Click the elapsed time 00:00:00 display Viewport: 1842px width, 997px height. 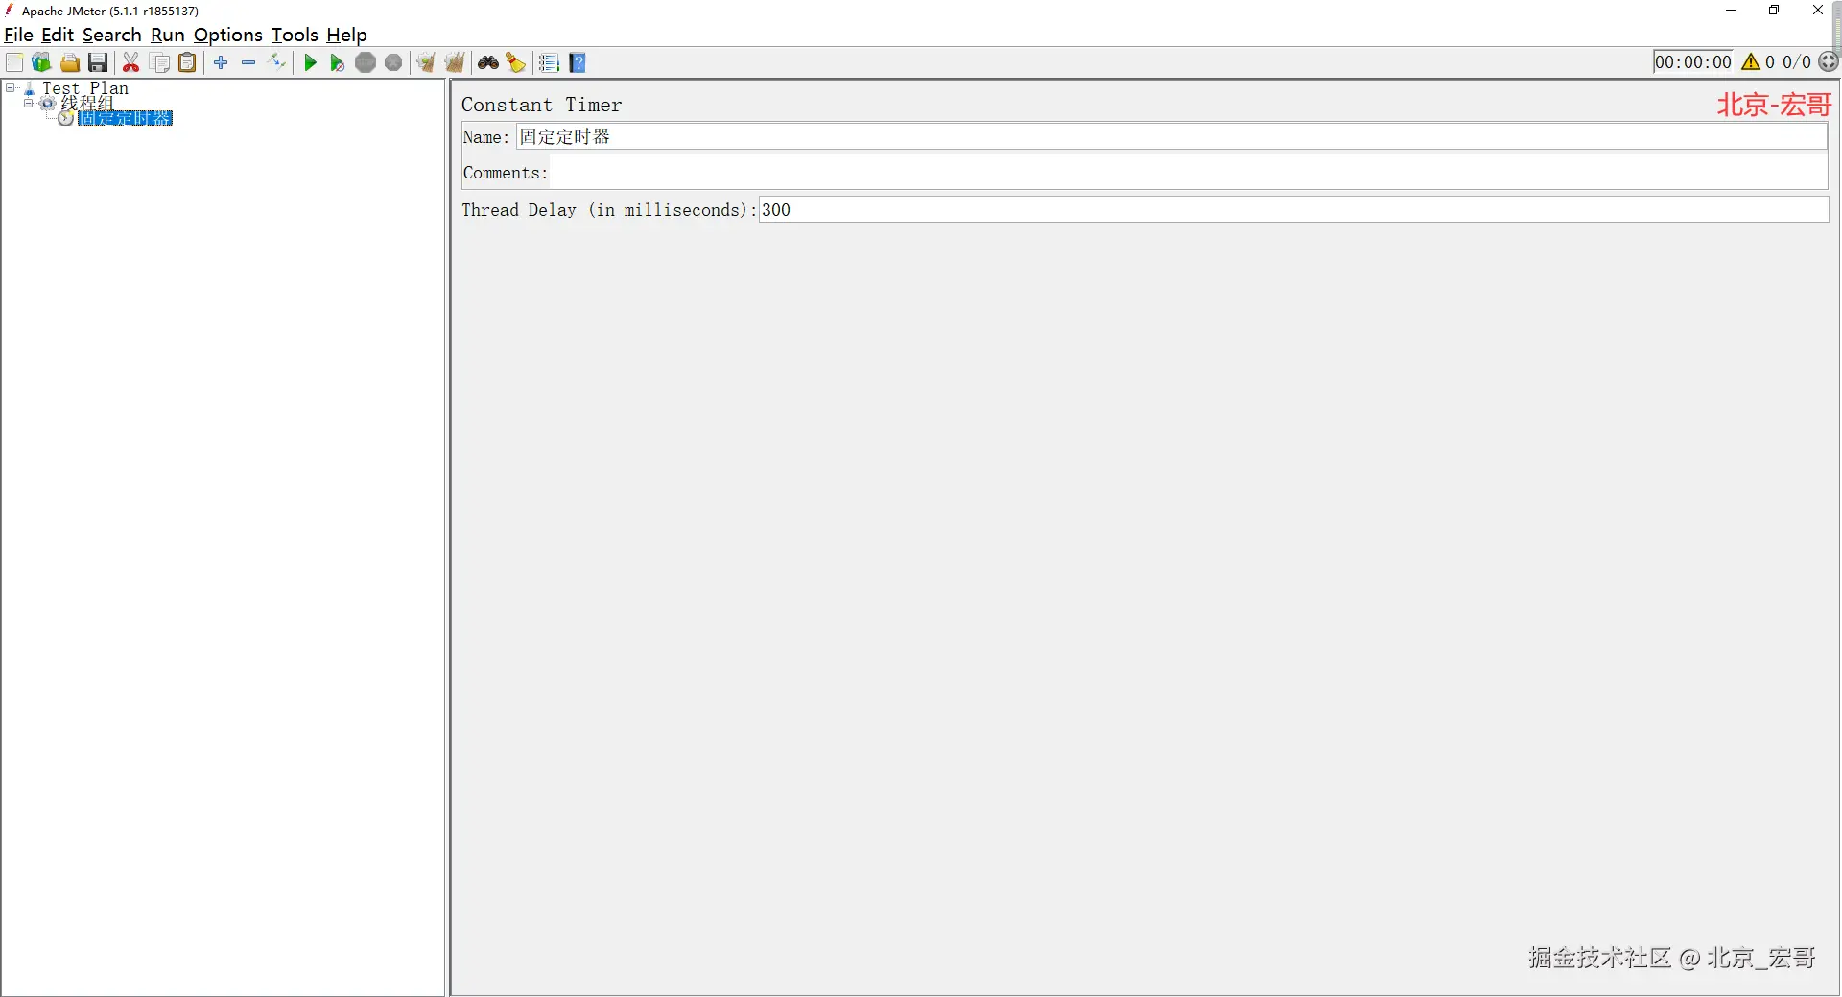click(1693, 62)
